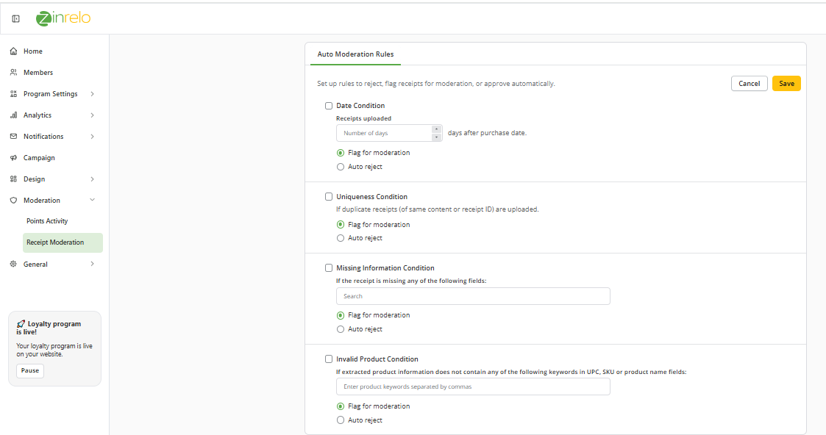The image size is (826, 435).
Task: Open the Home house icon
Action: (14, 51)
